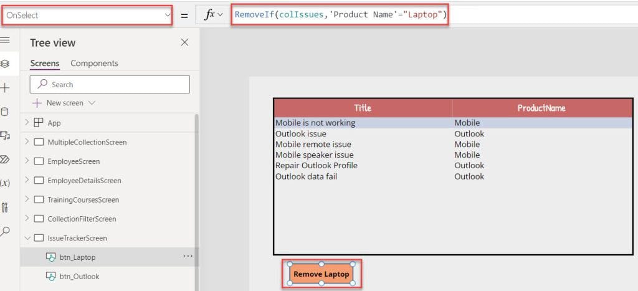Screen dimensions: 638x291
Task: Click in the formula bar RemoveIf expression
Action: tap(340, 15)
